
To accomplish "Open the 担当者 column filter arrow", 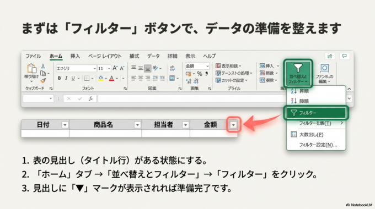I will pyautogui.click(x=185, y=125).
